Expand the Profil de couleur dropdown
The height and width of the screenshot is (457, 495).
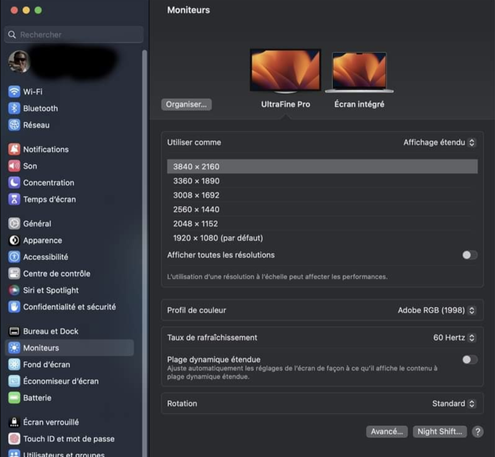tap(436, 310)
